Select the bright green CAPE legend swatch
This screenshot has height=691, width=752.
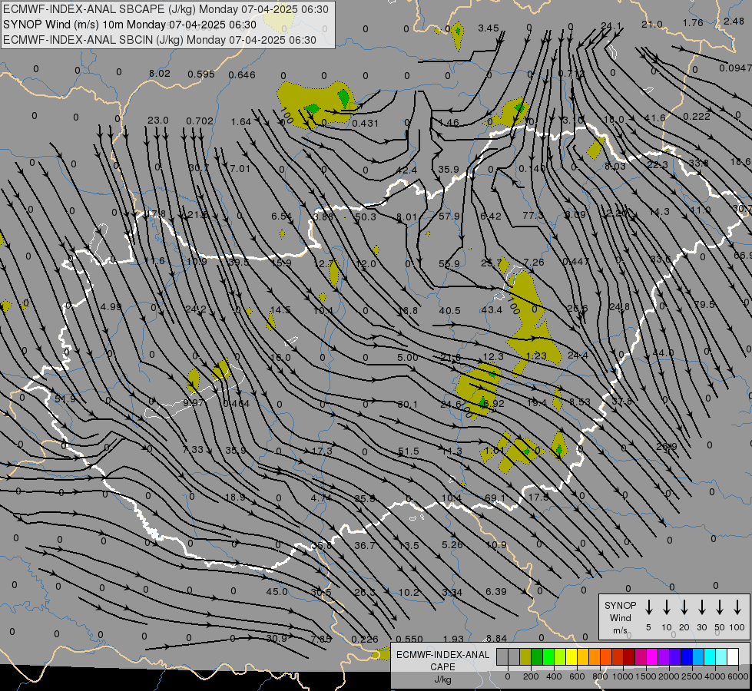point(548,657)
